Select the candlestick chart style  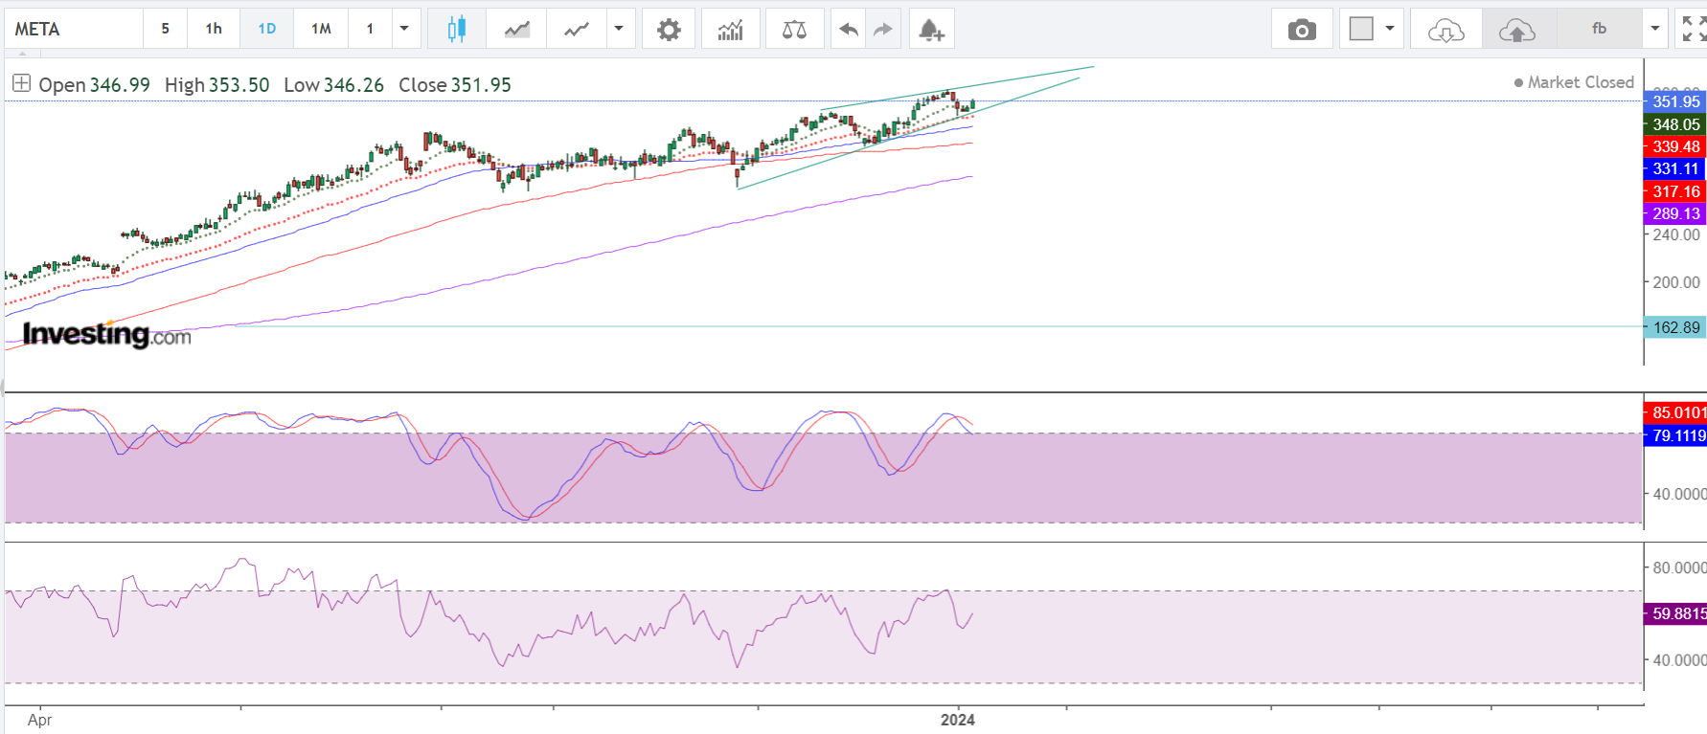[457, 29]
